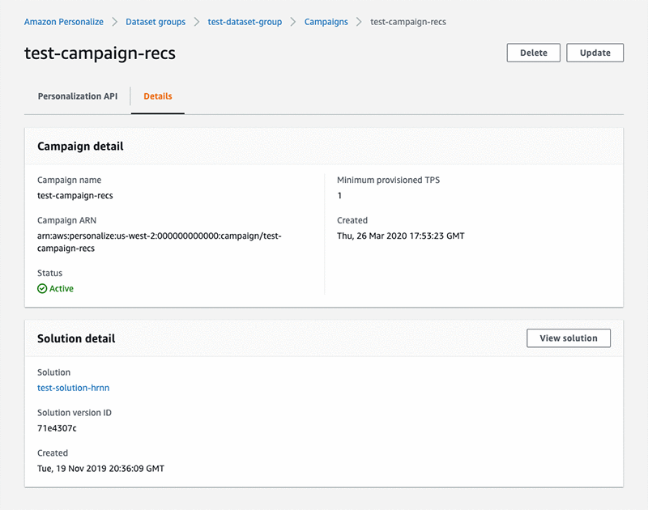Click the Minimum provisioned TPS value
Viewport: 648px width, 510px height.
tap(339, 196)
